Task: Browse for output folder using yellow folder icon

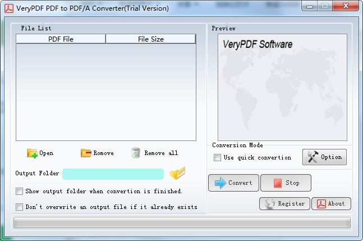Action: coord(177,173)
